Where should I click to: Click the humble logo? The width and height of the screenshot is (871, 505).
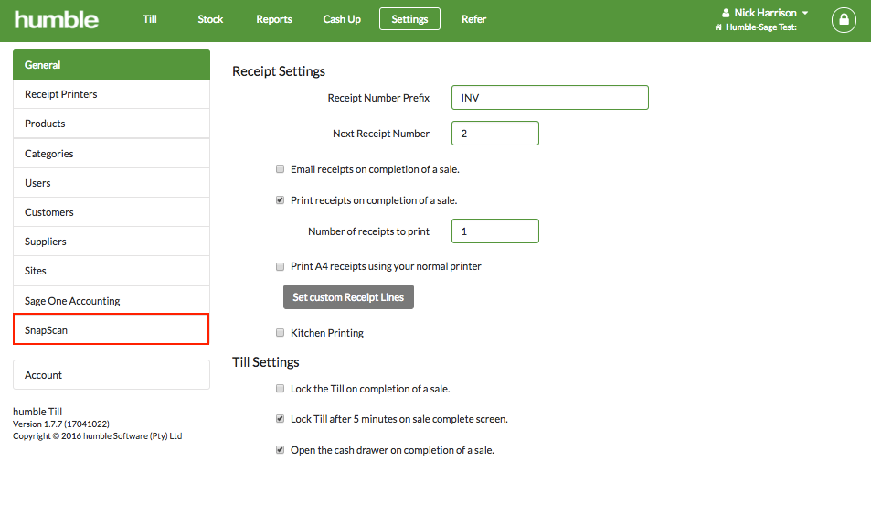(x=56, y=20)
